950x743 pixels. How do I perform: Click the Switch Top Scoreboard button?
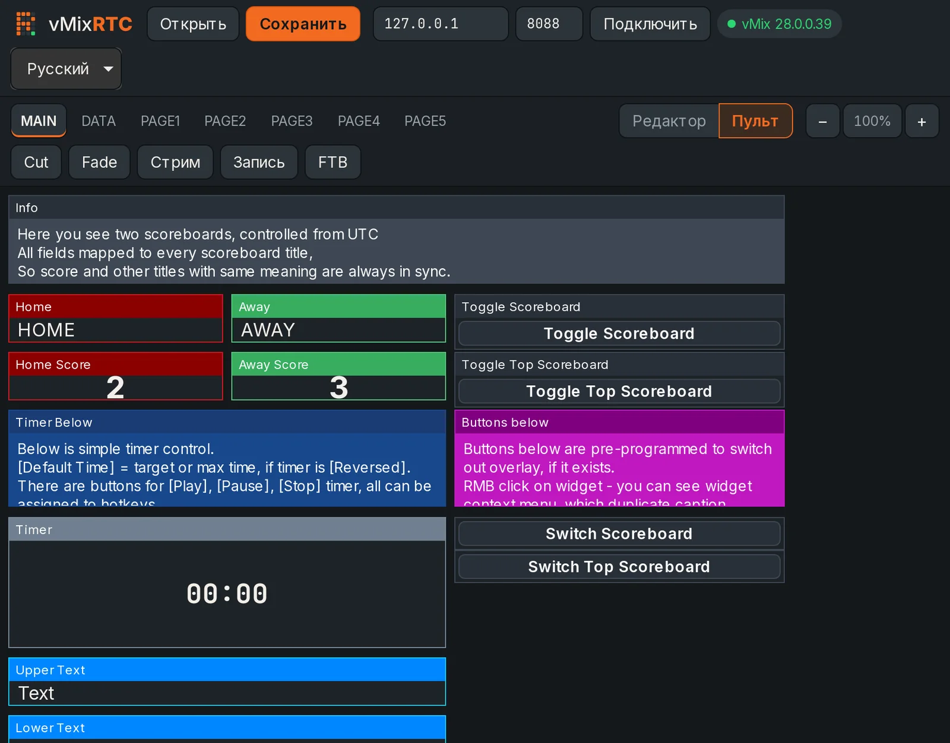[619, 567]
